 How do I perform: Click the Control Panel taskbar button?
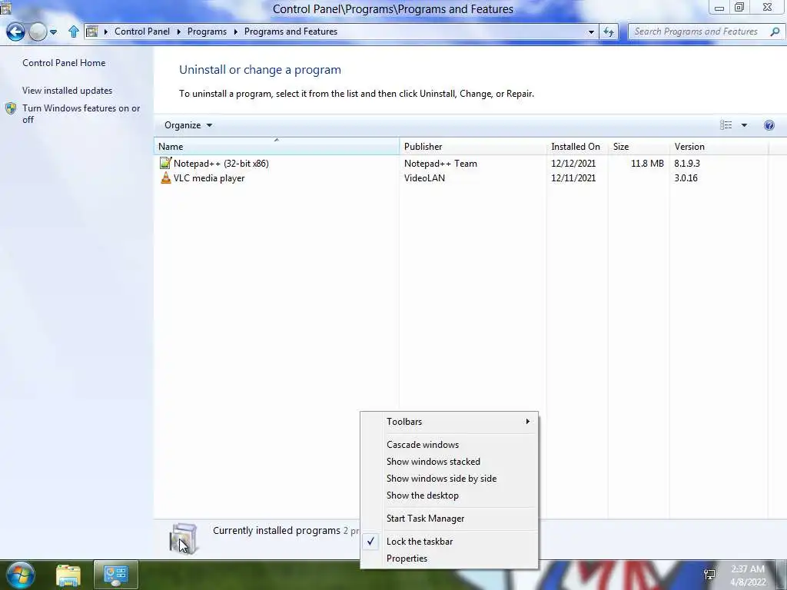tap(116, 575)
